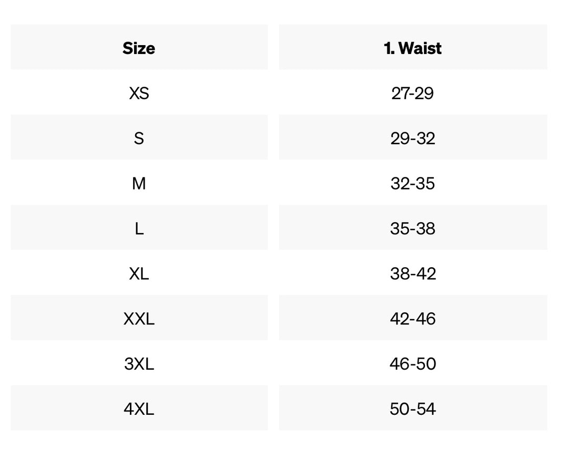Click the smallest size label in chart
The height and width of the screenshot is (451, 568).
click(x=139, y=93)
